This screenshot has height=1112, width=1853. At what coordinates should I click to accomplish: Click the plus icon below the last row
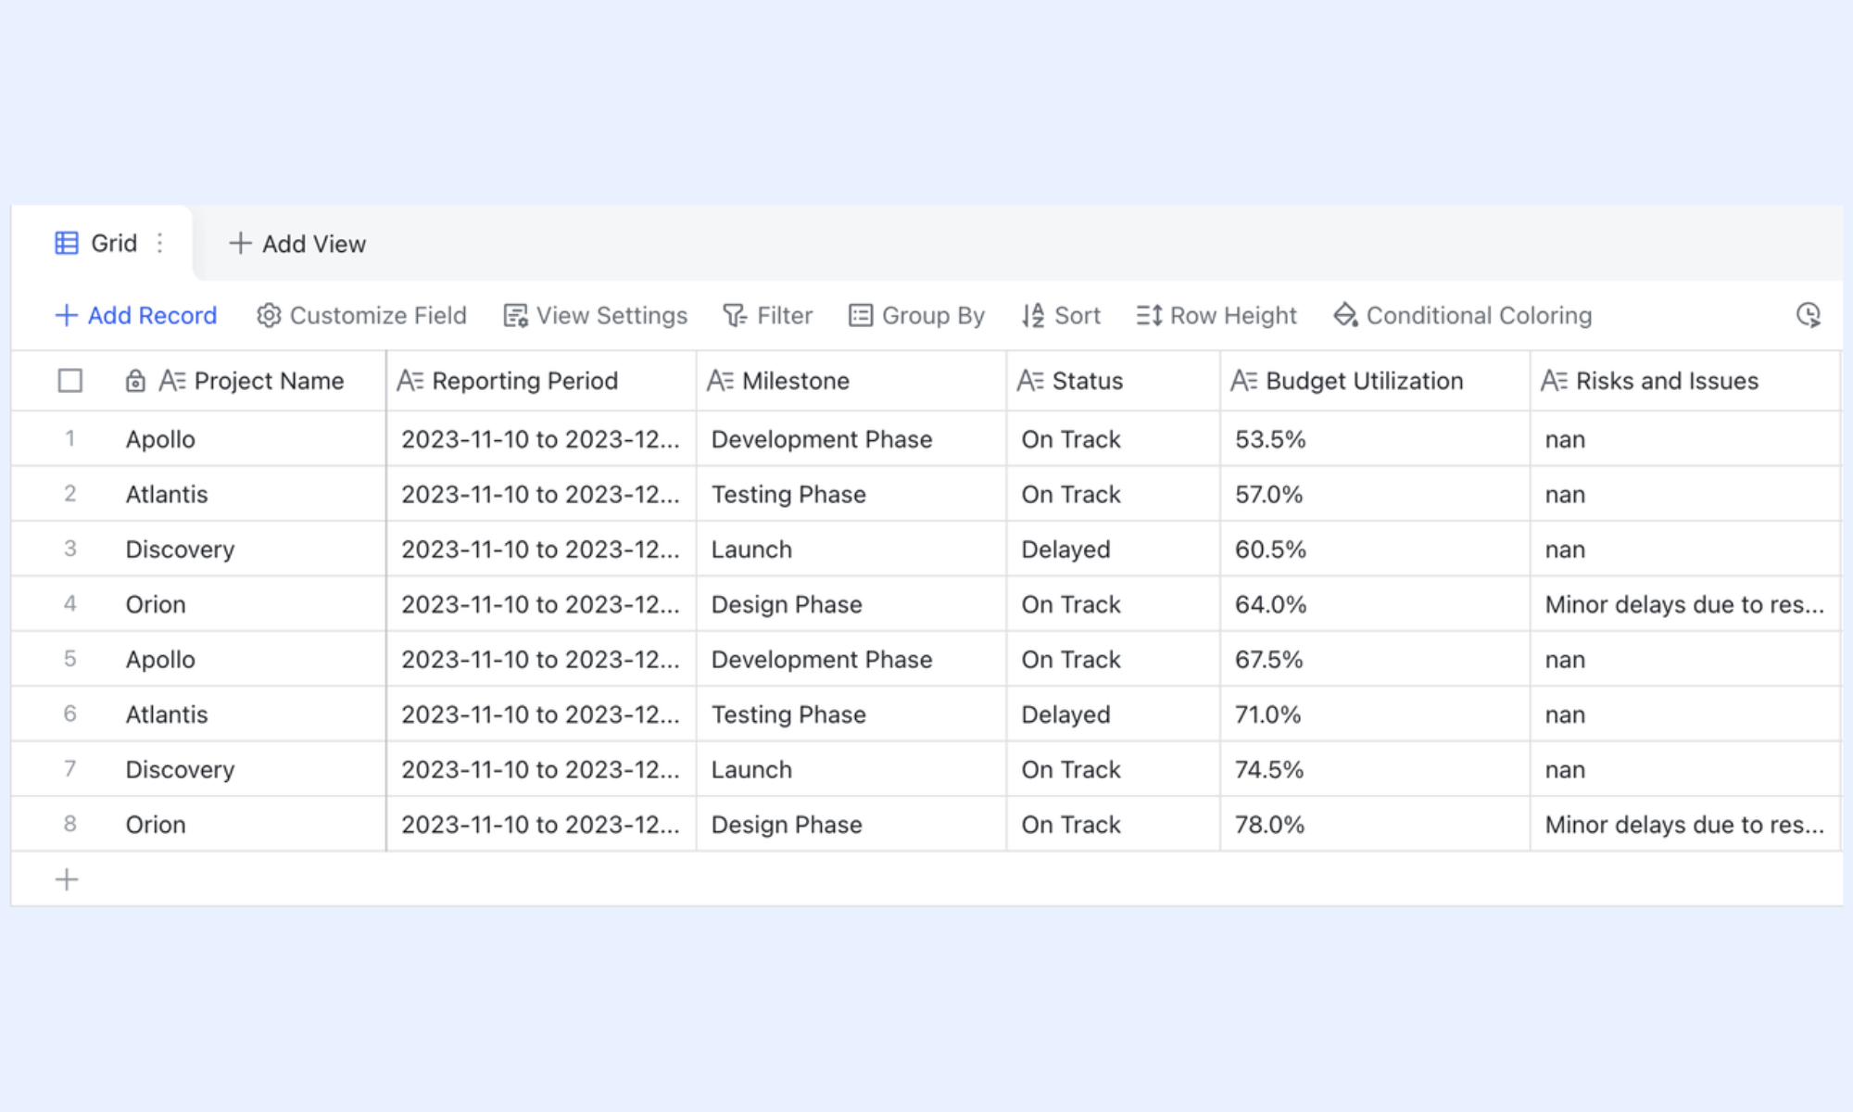click(x=67, y=879)
